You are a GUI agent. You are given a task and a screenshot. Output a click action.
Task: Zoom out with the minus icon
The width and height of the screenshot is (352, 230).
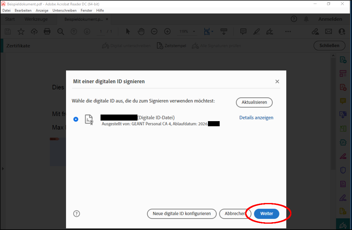click(154, 31)
